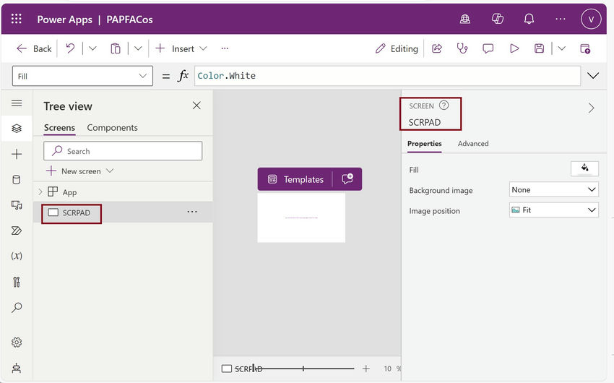Open Image position Fit dropdown
Screen dimensions: 614x383
coord(554,210)
